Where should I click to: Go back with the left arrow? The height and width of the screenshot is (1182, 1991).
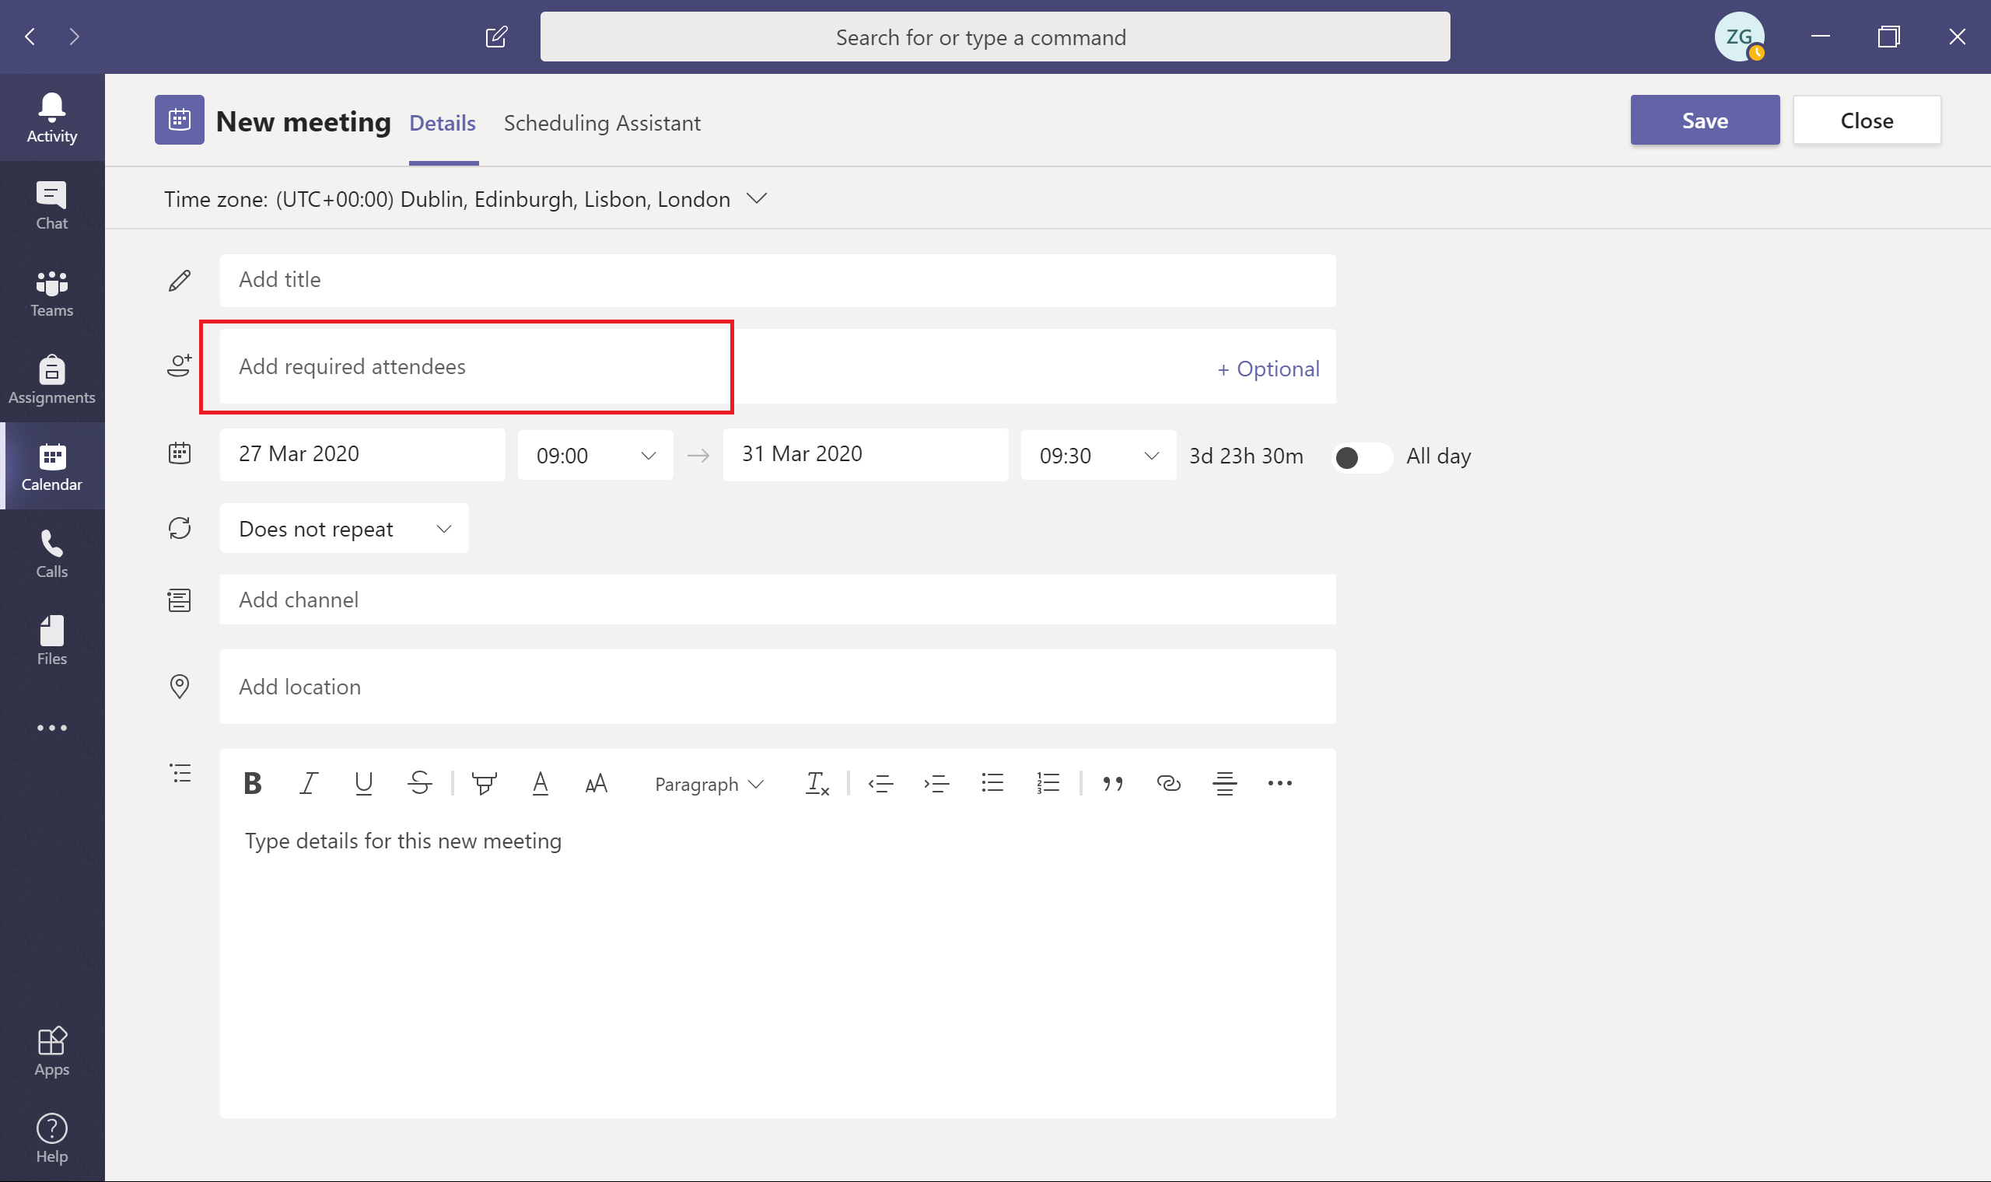pos(30,37)
